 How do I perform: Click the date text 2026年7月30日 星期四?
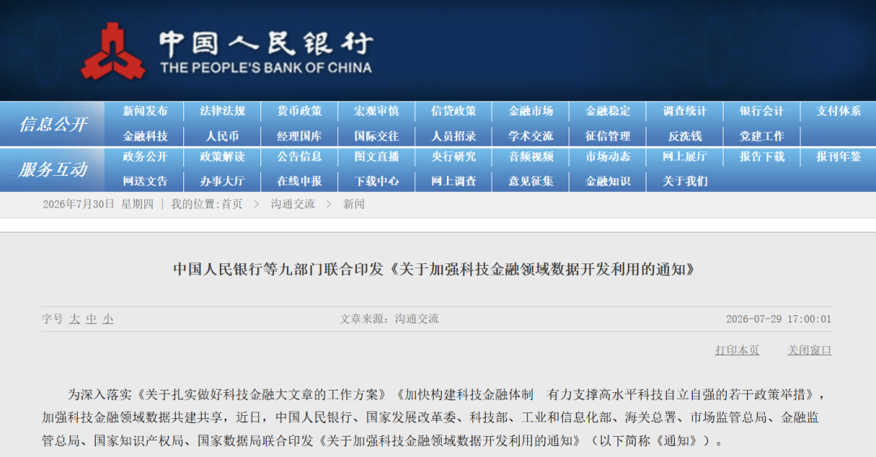(98, 204)
